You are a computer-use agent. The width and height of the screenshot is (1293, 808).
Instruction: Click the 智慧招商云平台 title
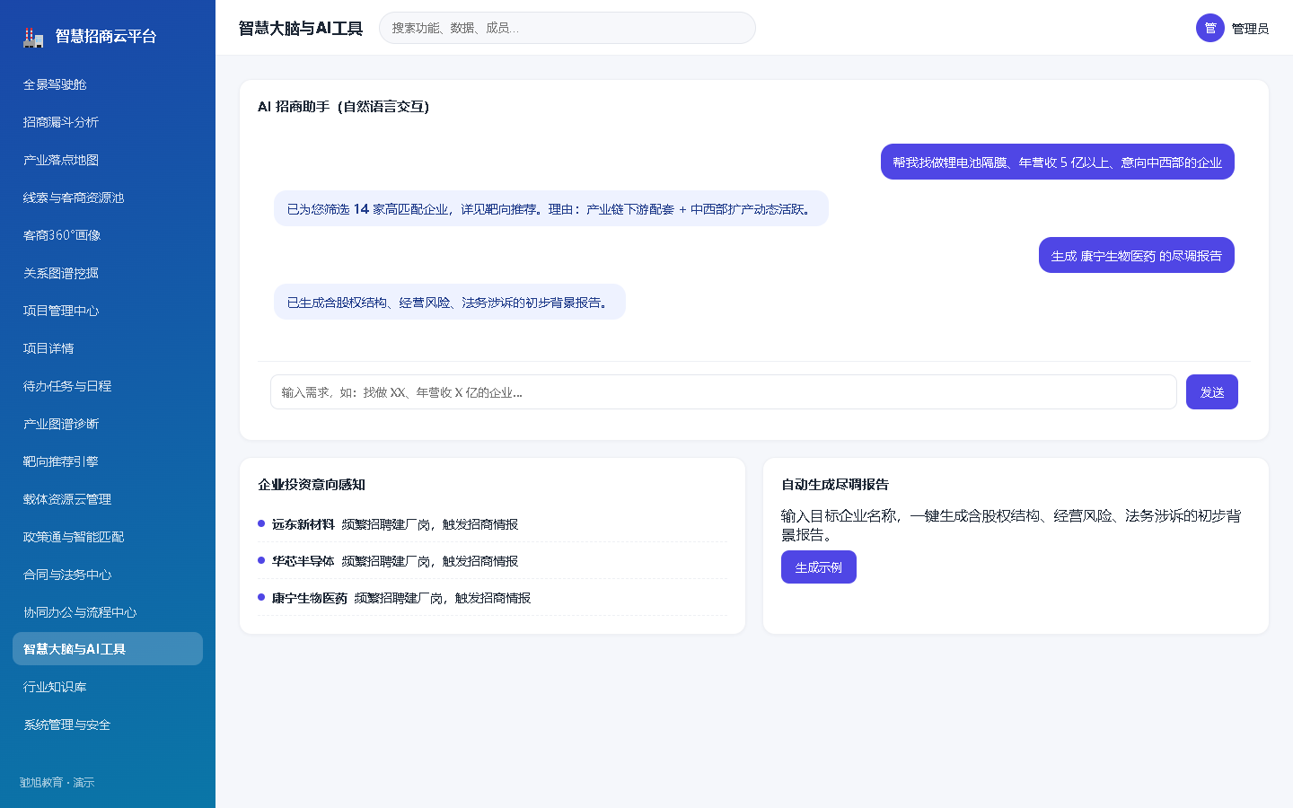point(106,37)
